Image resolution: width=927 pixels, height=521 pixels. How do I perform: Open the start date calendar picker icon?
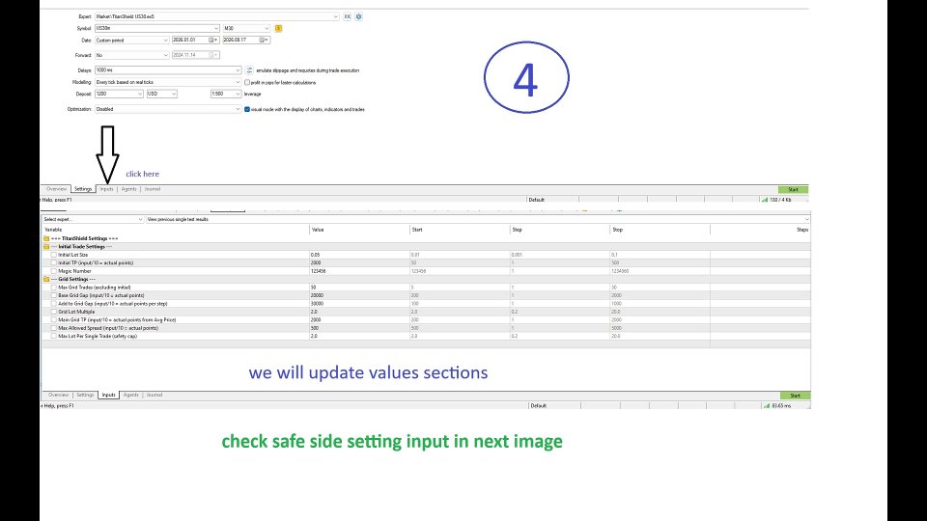[211, 41]
